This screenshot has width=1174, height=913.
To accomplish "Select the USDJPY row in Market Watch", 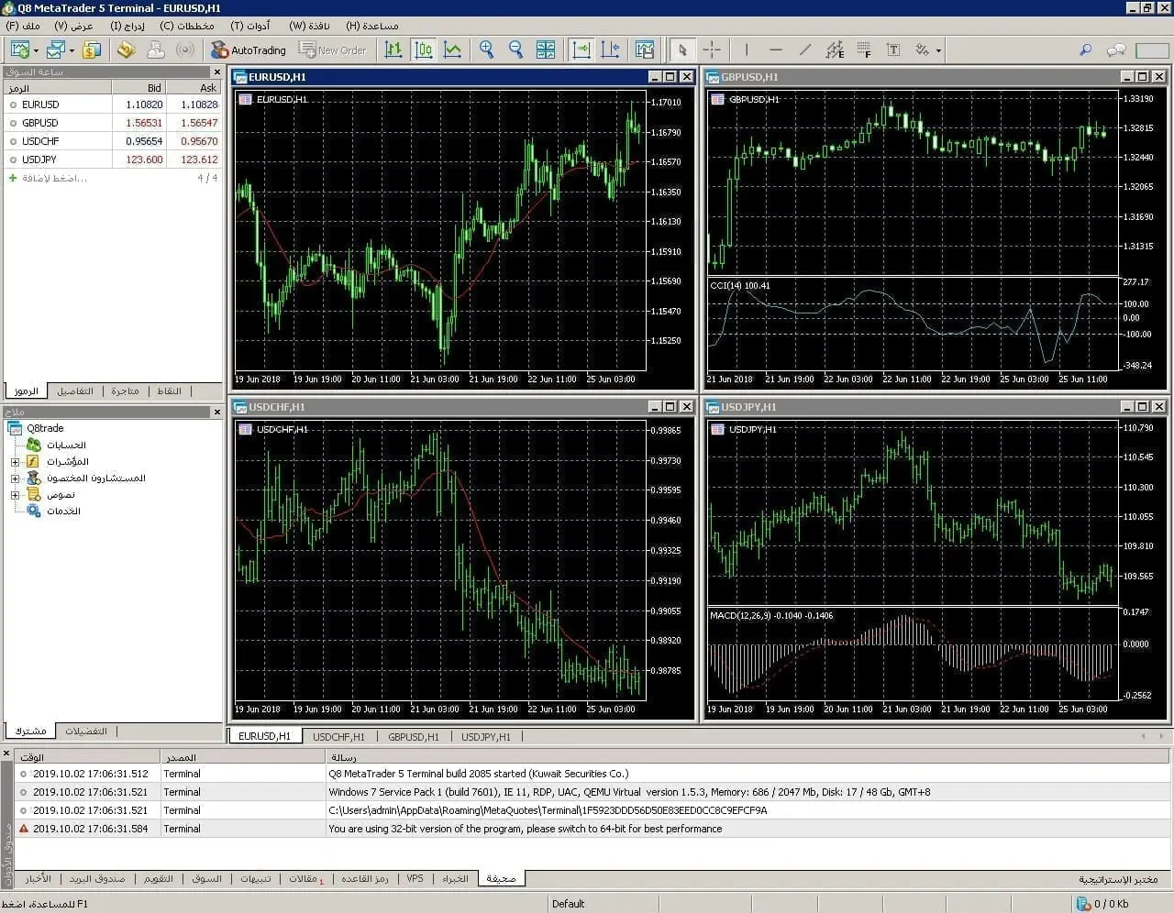I will click(x=40, y=159).
